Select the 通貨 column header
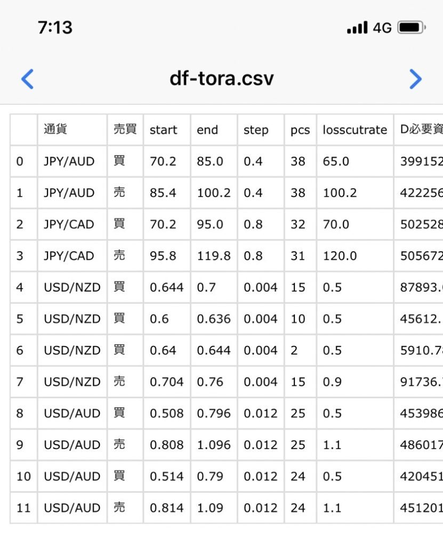Image resolution: width=443 pixels, height=546 pixels. click(55, 130)
